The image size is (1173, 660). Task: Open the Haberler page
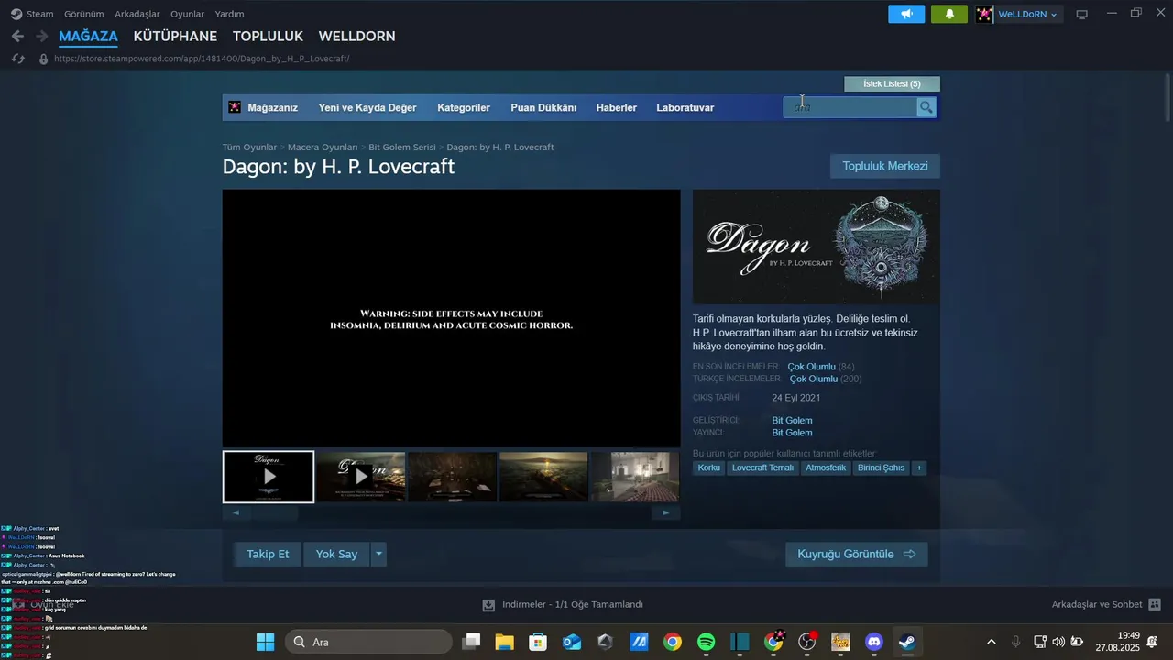pyautogui.click(x=617, y=108)
